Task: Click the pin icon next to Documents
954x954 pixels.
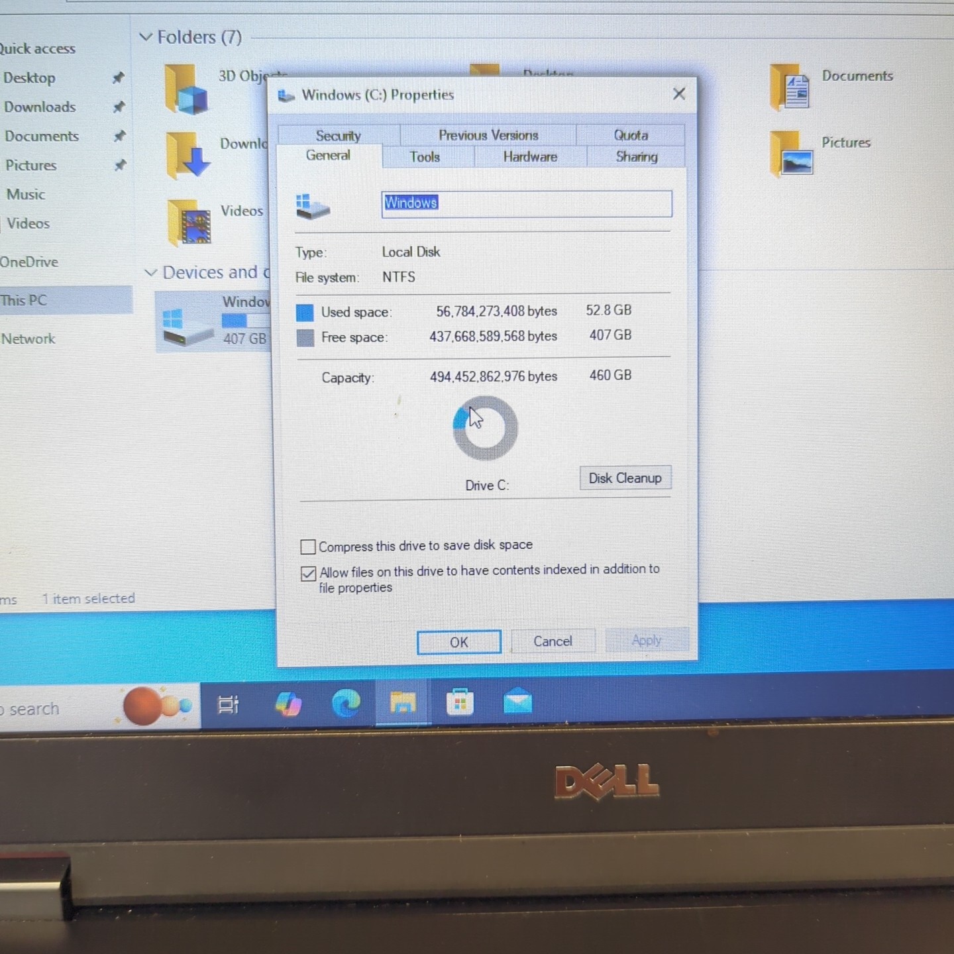Action: click(119, 136)
